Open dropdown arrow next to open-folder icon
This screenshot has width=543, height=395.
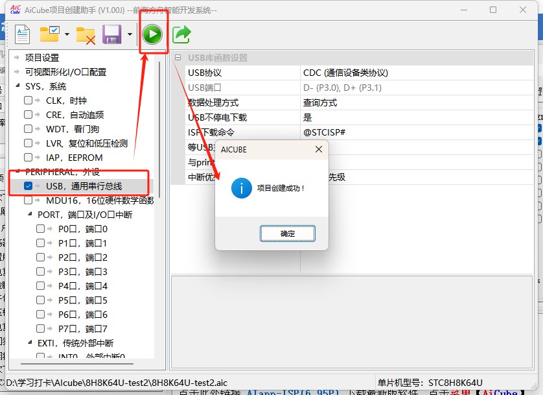(67, 34)
